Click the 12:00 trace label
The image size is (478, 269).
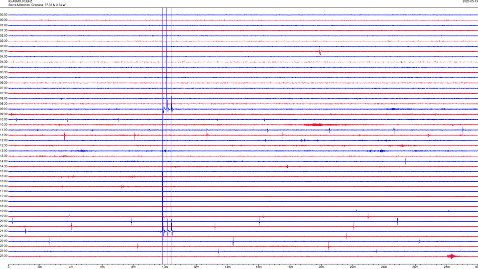(3, 140)
